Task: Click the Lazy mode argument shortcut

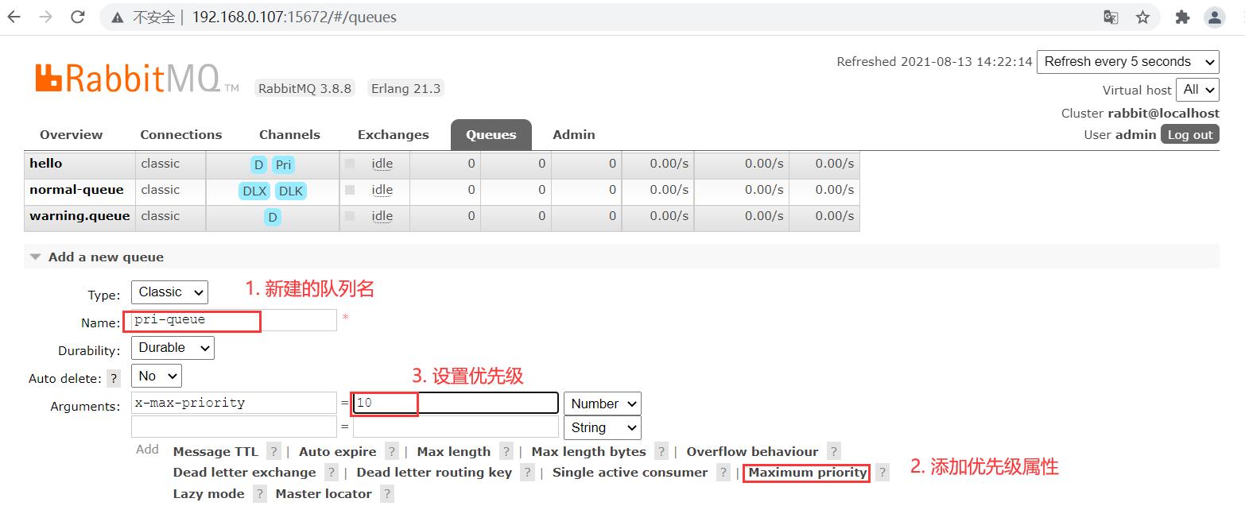Action: [x=208, y=493]
